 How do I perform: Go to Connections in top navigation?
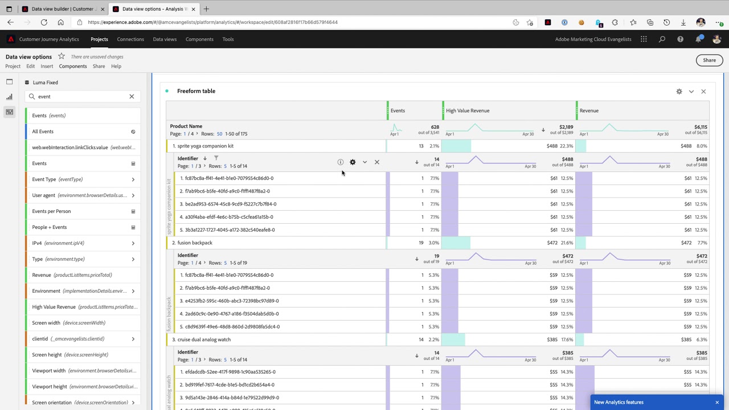(130, 39)
